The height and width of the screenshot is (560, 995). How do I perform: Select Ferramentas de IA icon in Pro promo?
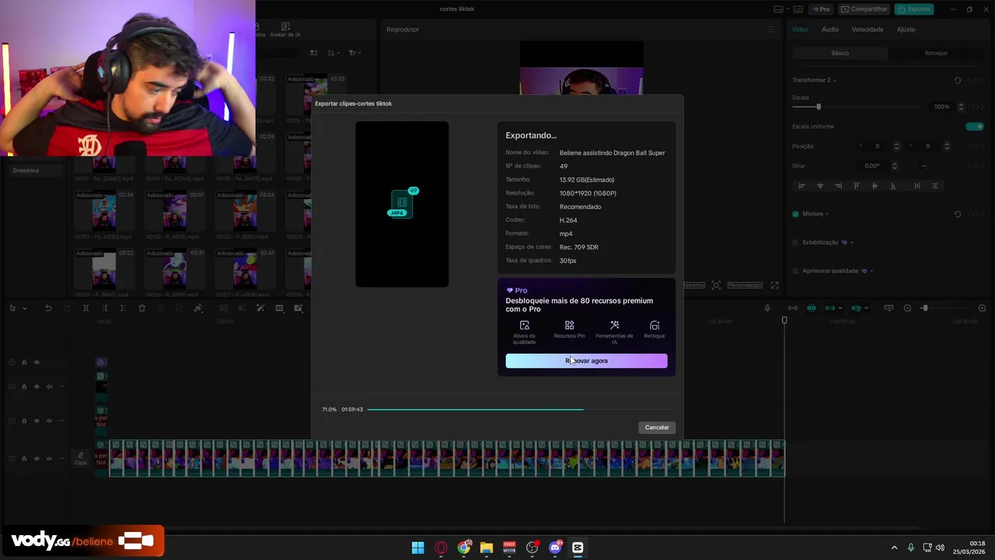[x=614, y=325]
